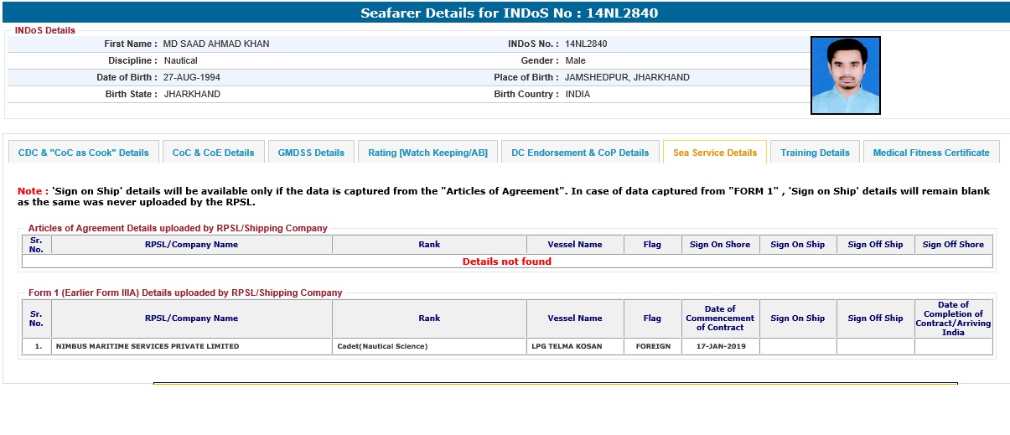Open the Medical Fitness Certificate tab

point(930,153)
